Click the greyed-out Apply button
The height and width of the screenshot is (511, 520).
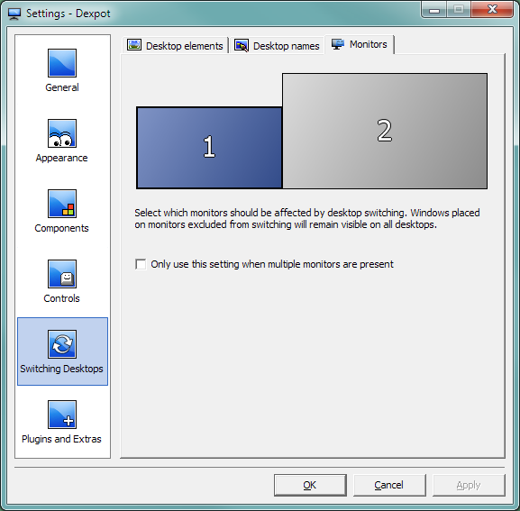pos(469,485)
